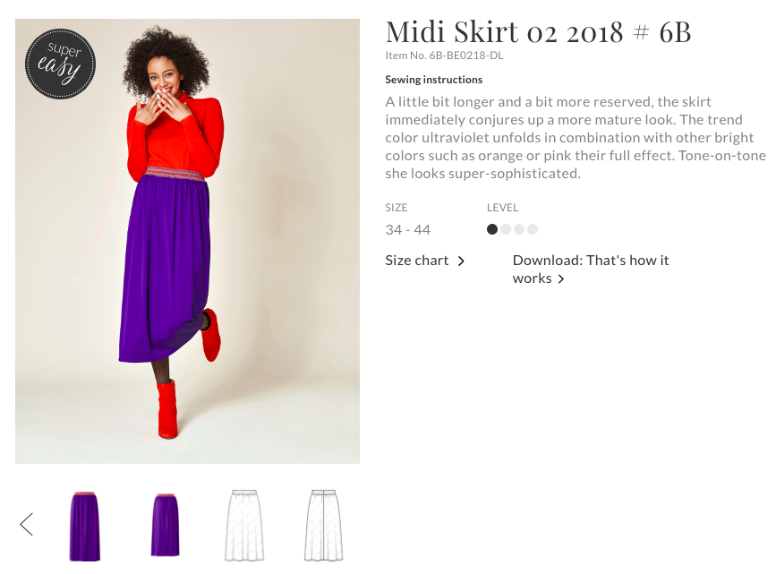The image size is (776, 574).
Task: Select the third level dot
Action: (519, 229)
